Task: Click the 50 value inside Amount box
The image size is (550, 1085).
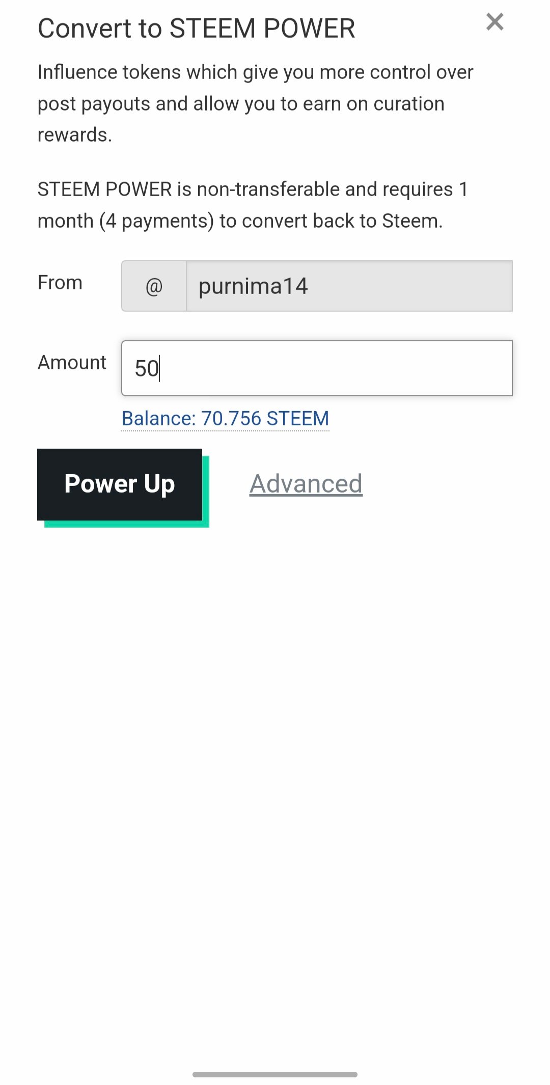Action: tap(147, 369)
